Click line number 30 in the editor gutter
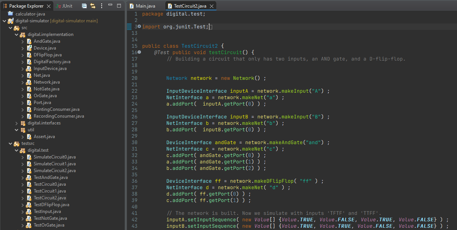457x230 pixels. coord(135,142)
